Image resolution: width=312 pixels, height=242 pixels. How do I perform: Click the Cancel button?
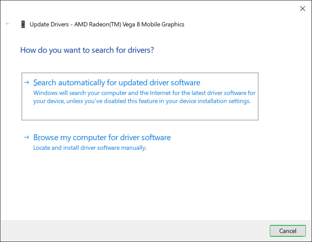click(x=288, y=231)
